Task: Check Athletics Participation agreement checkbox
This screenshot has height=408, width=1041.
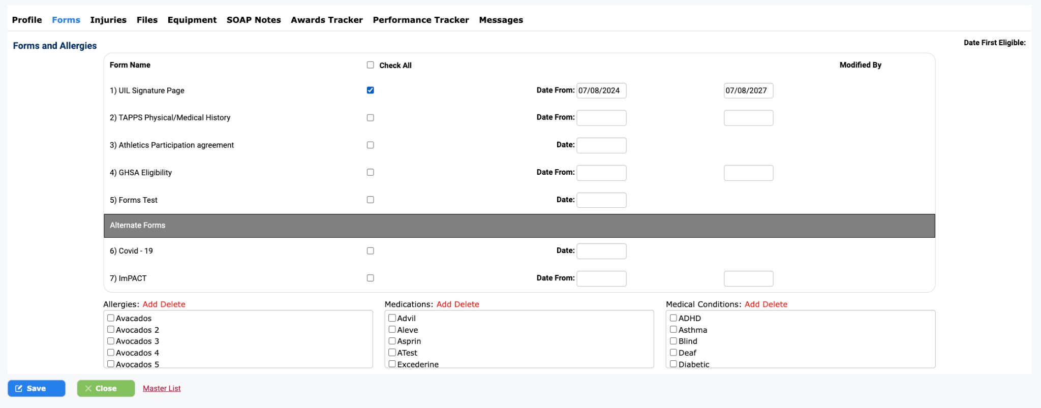Action: 370,145
